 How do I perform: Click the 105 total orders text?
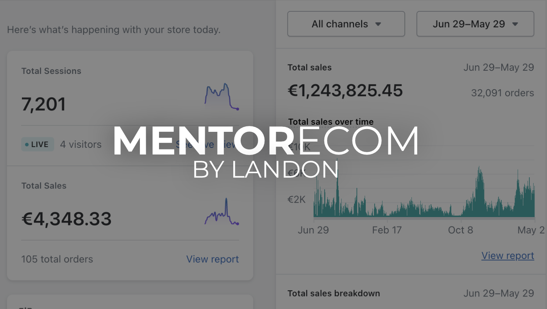tap(57, 259)
